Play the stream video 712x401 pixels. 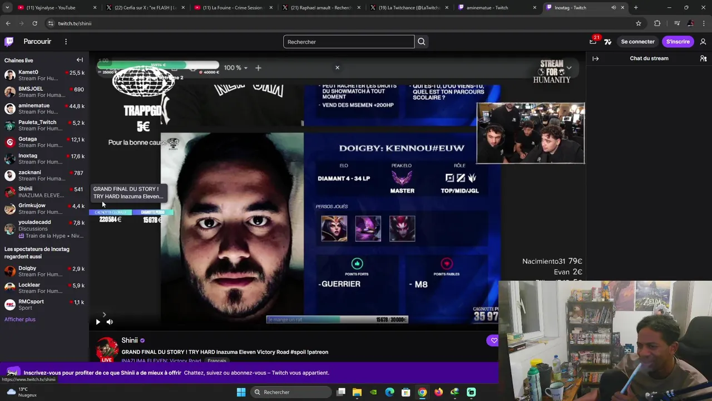[x=98, y=322]
